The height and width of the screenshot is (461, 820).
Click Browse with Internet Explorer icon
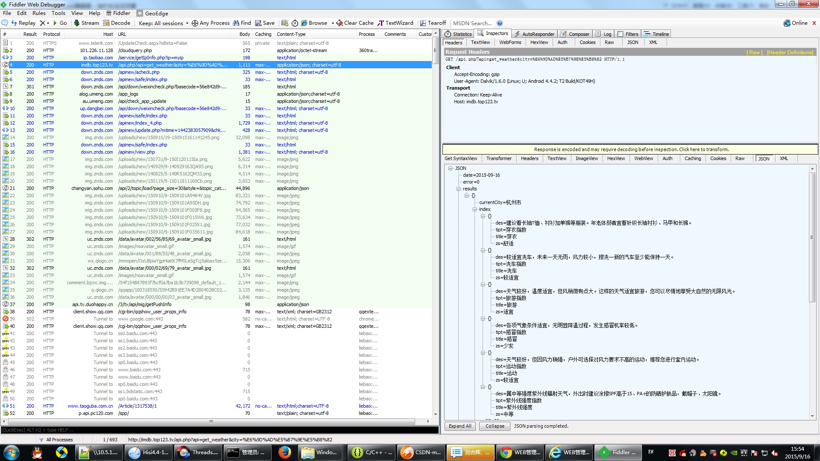(x=304, y=23)
